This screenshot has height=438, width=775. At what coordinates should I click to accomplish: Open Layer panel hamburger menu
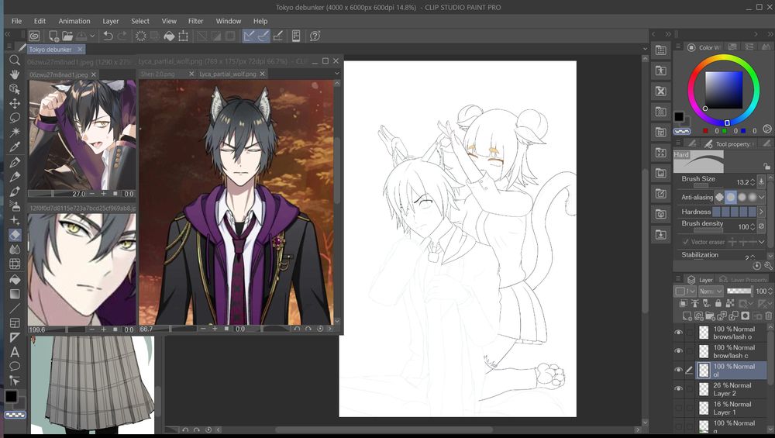tap(678, 279)
